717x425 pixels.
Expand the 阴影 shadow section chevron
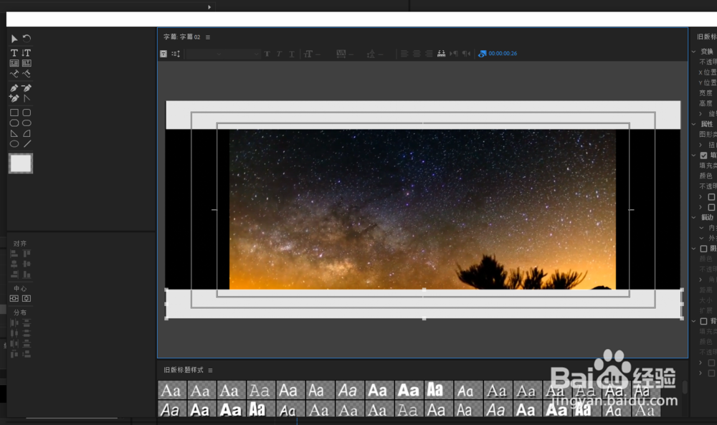693,249
